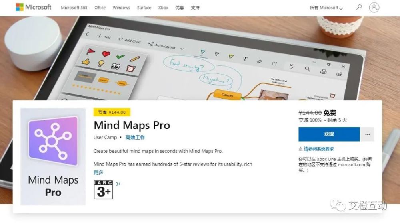Open the Microsoft 365 menu item
Viewport: 400px width, 223px height.
[x=74, y=8]
